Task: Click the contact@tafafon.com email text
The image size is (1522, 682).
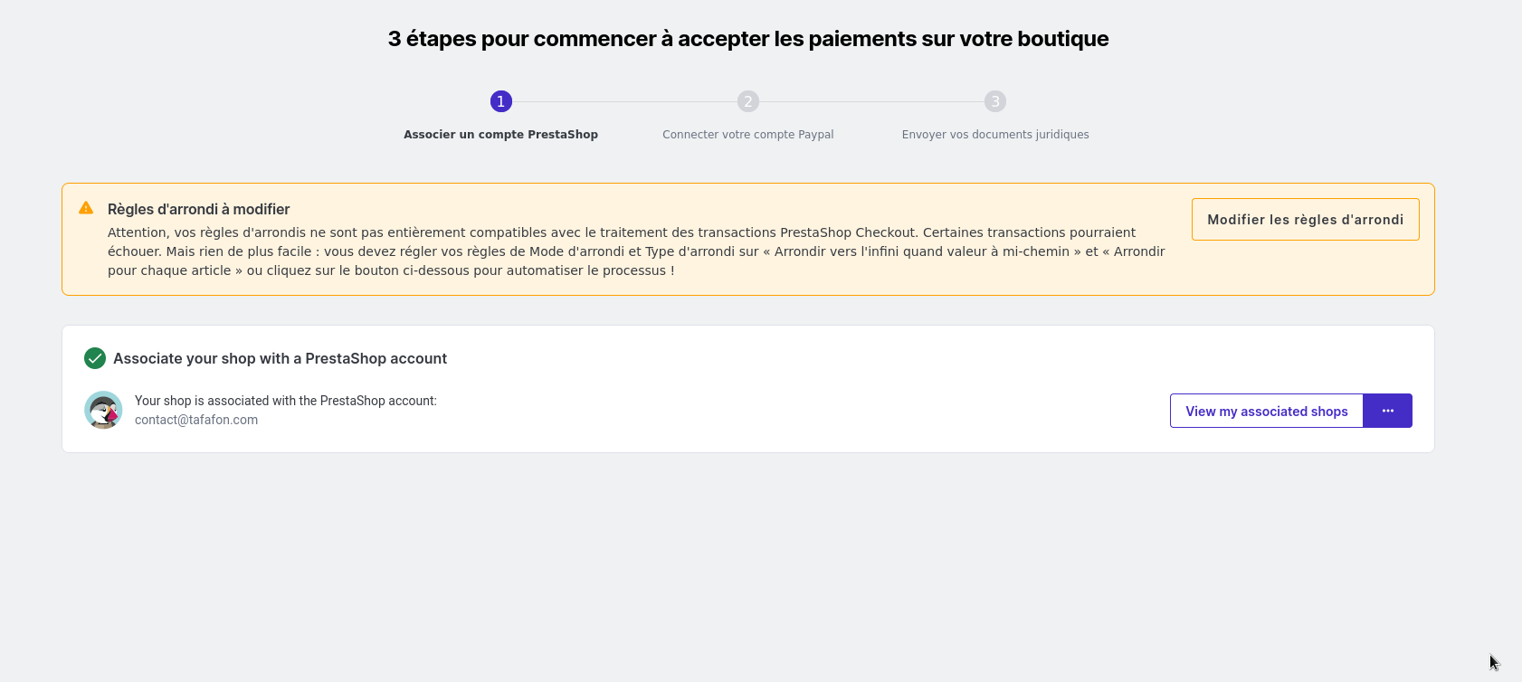Action: [196, 420]
